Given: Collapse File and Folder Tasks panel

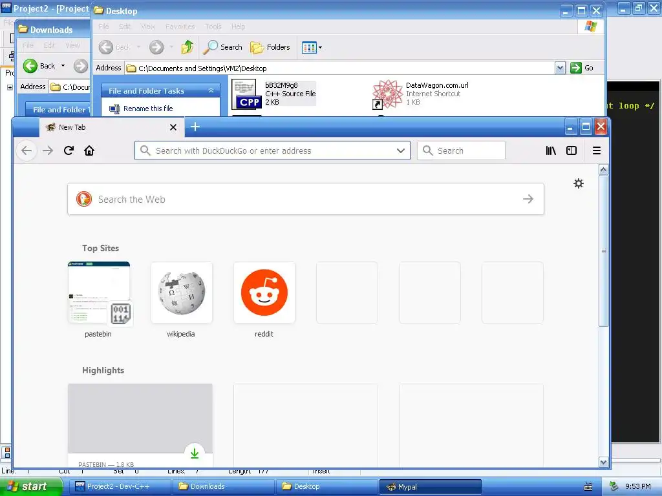Looking at the screenshot, I should (x=211, y=90).
